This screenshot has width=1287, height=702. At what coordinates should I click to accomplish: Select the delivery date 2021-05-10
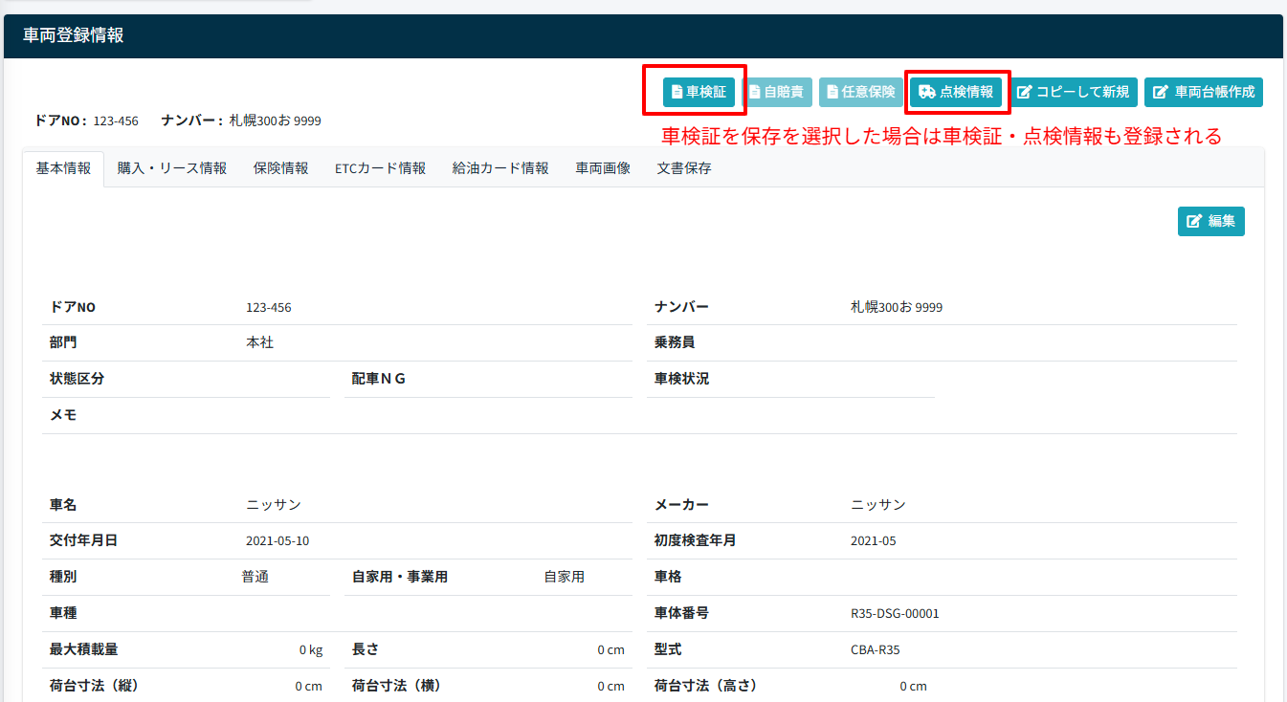click(x=277, y=541)
